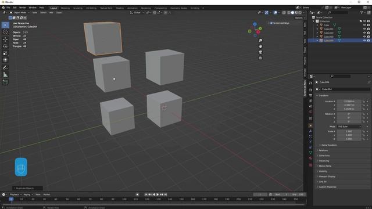Open the Material properties tab

point(310,158)
